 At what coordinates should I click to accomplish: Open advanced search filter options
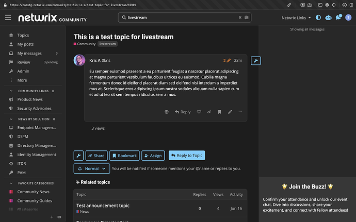pyautogui.click(x=246, y=18)
